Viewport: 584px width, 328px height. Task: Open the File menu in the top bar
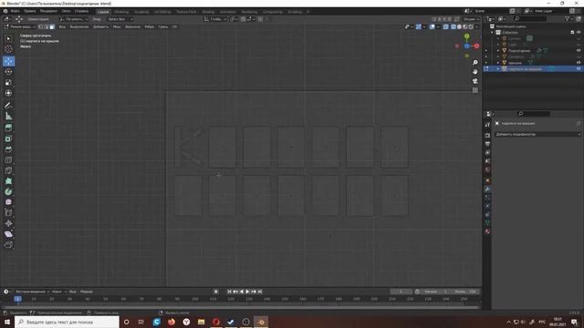pos(15,11)
